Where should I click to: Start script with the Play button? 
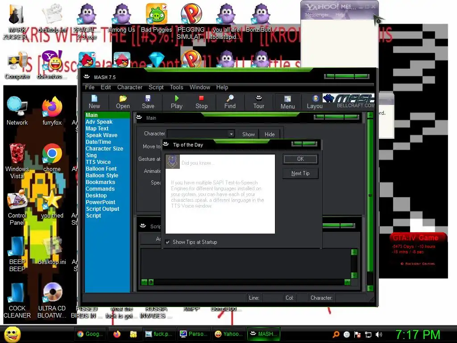click(x=176, y=102)
